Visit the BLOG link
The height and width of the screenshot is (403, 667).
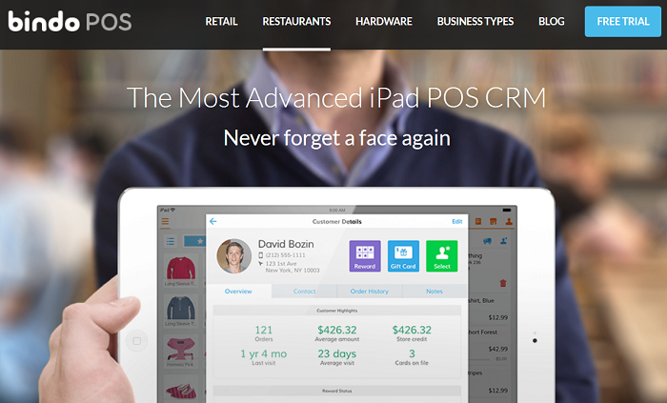tap(552, 21)
